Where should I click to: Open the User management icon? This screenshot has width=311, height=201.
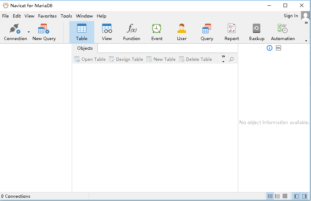pos(182,32)
